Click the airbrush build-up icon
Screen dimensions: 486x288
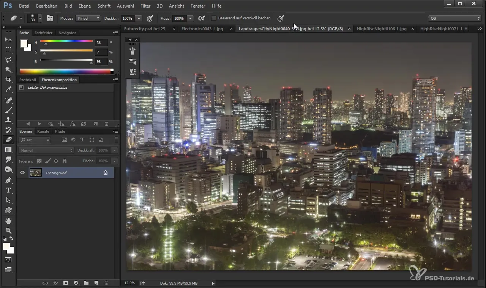click(x=202, y=18)
